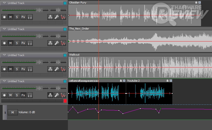
Task: Click the lock icon on Obsidian Fury clip
Action: pos(196,2)
